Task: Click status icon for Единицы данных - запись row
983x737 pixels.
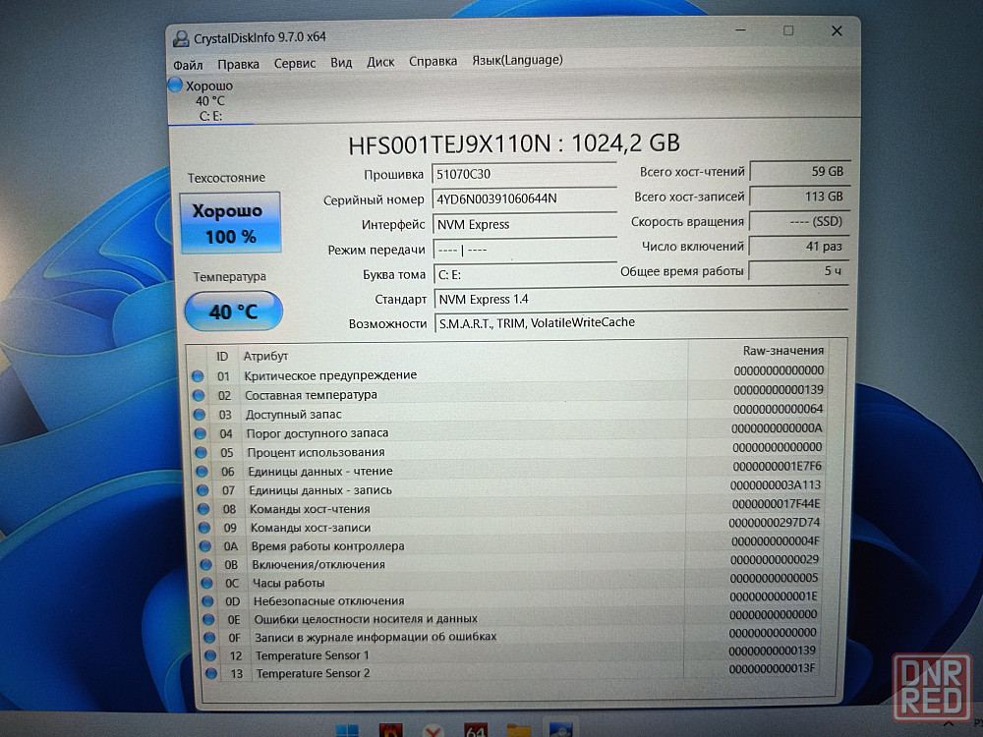Action: click(x=202, y=490)
